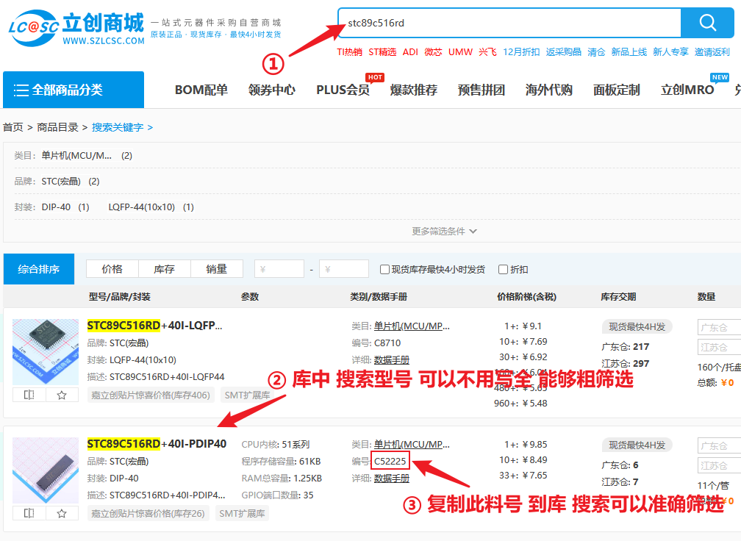
Task: Click 江苏仓 quantity field for C8710
Action: (719, 347)
